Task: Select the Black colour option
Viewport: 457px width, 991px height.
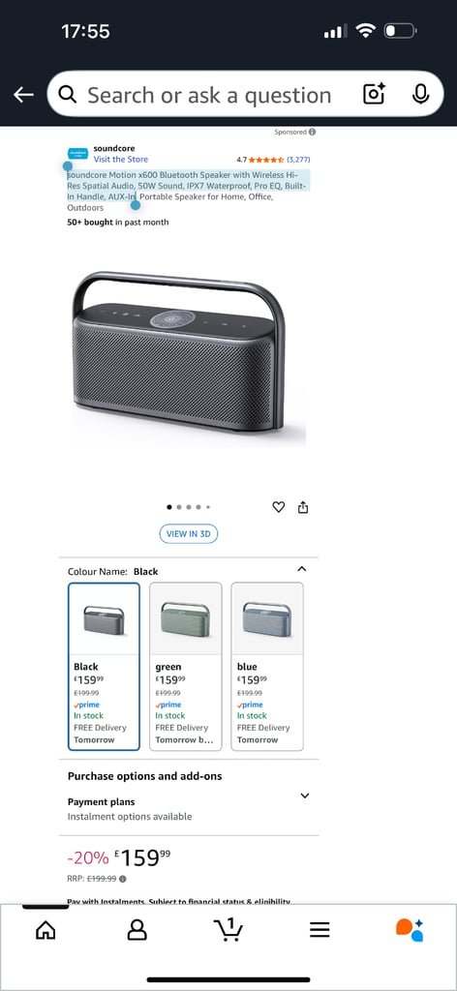Action: [x=104, y=666]
